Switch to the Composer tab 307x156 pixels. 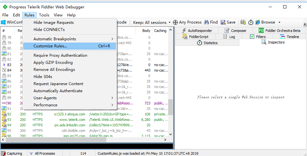click(x=235, y=31)
